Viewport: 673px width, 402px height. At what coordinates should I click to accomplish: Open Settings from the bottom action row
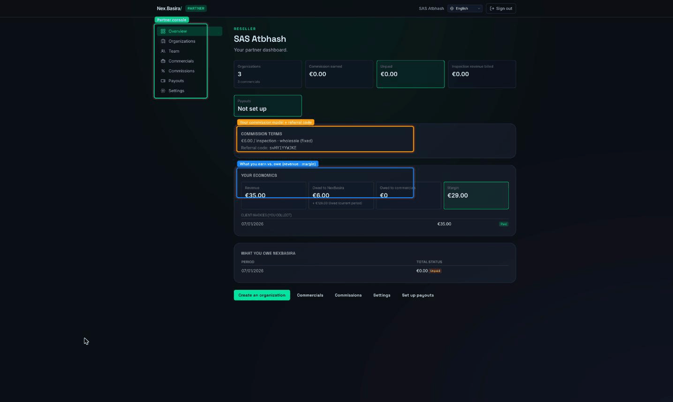[x=382, y=295]
